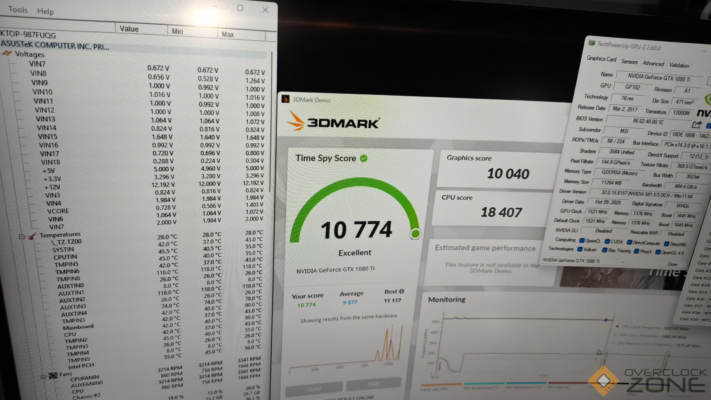Click the Best score info icon
Image resolution: width=711 pixels, height=400 pixels.
coord(402,291)
